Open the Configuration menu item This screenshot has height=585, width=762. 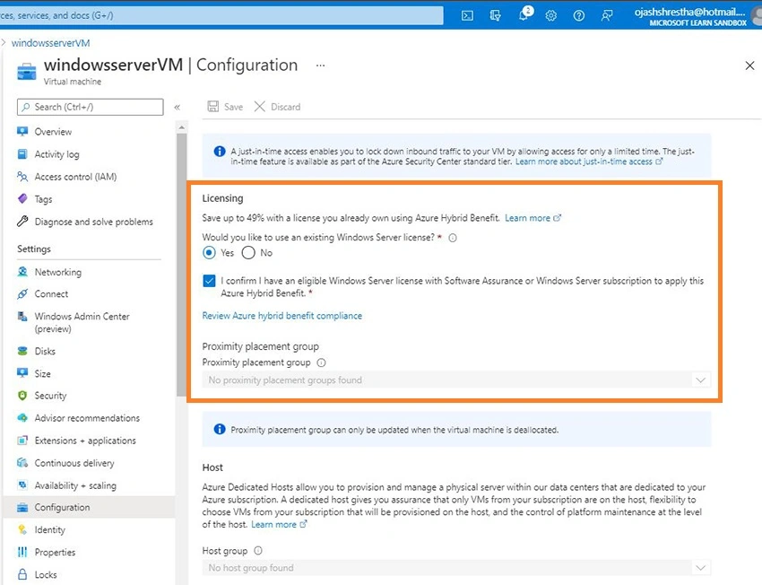pos(89,507)
